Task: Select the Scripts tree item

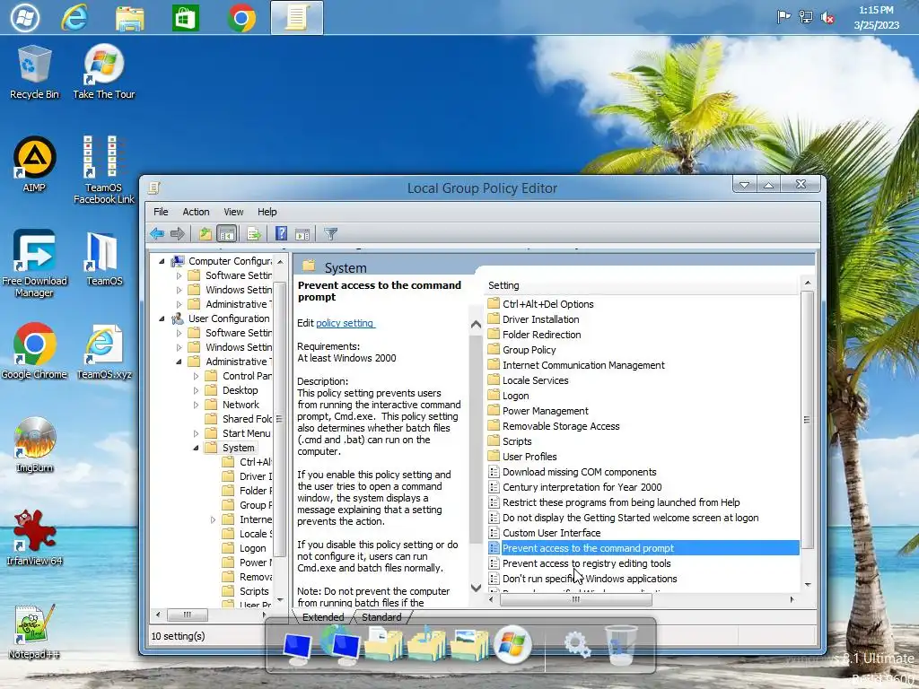Action: 254,592
